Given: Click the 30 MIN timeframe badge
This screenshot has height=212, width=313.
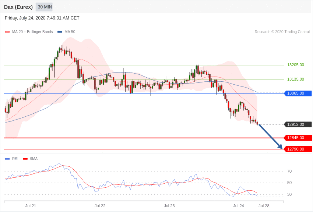Looking at the screenshot, I should tap(44, 7).
